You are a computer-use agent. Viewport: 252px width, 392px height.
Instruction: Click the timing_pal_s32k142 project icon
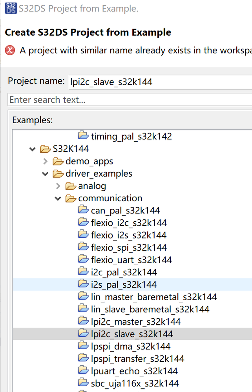click(84, 135)
